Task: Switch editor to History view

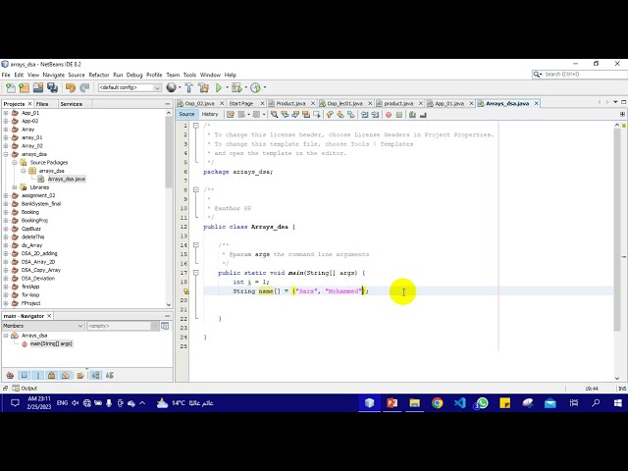Action: click(210, 114)
